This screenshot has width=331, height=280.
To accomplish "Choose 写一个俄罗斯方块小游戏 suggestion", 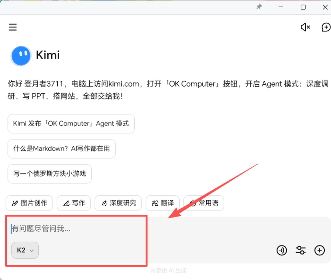I will coord(50,174).
